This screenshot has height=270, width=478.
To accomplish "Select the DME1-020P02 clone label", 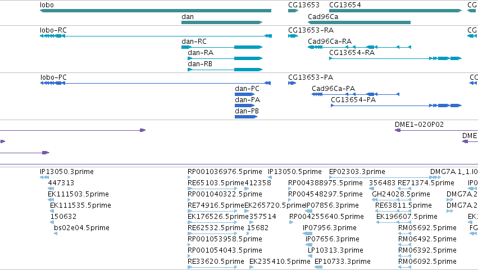I will [x=420, y=125].
